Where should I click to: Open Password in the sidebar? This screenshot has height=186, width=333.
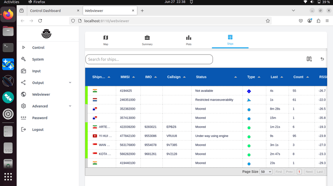[40, 118]
